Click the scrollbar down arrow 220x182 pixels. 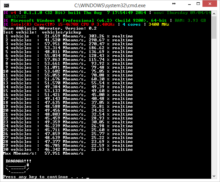click(214, 176)
